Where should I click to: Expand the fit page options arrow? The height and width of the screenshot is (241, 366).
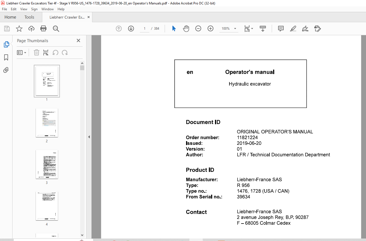tap(252, 29)
